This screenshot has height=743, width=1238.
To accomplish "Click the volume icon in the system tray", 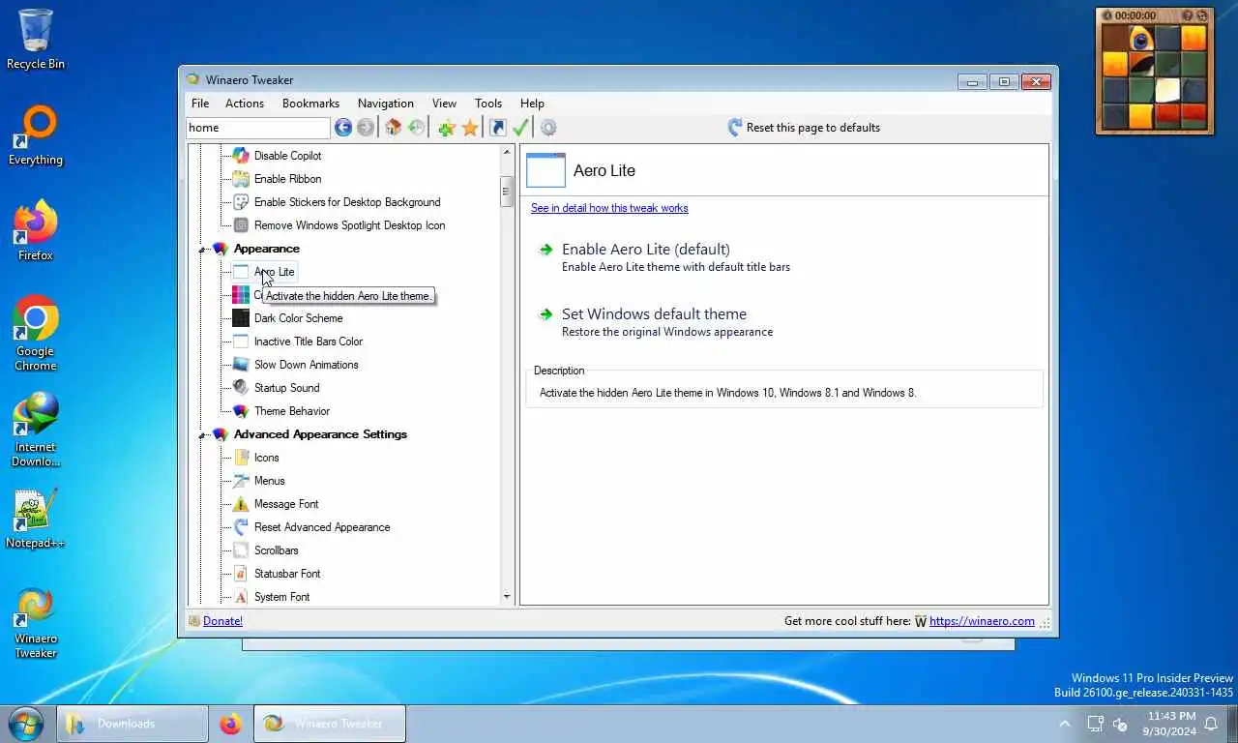I will click(x=1120, y=724).
